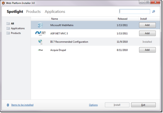Screen dimensions: 163x113
Task: Select IIS 7 Recommended Configuration row name
Action: point(69,42)
